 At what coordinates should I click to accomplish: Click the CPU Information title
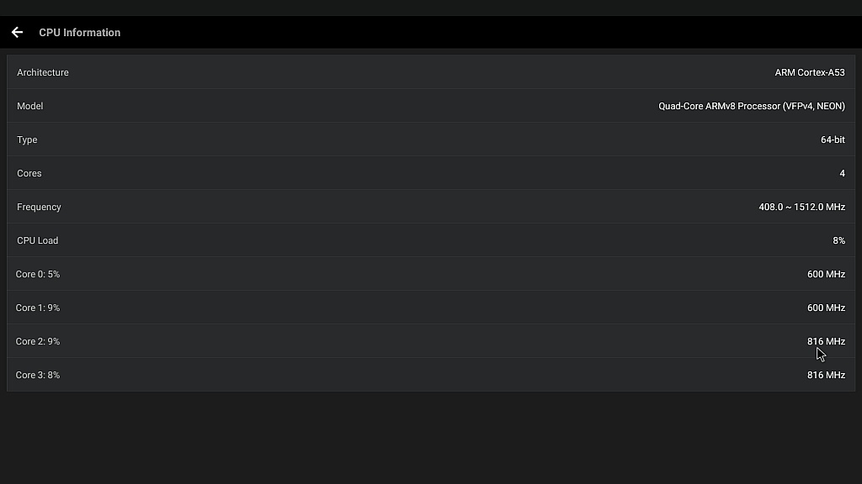pyautogui.click(x=80, y=33)
